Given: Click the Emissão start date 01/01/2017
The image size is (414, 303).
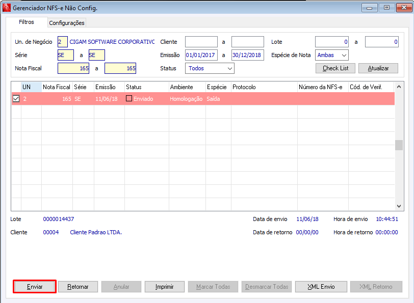Looking at the screenshot, I should pyautogui.click(x=201, y=55).
